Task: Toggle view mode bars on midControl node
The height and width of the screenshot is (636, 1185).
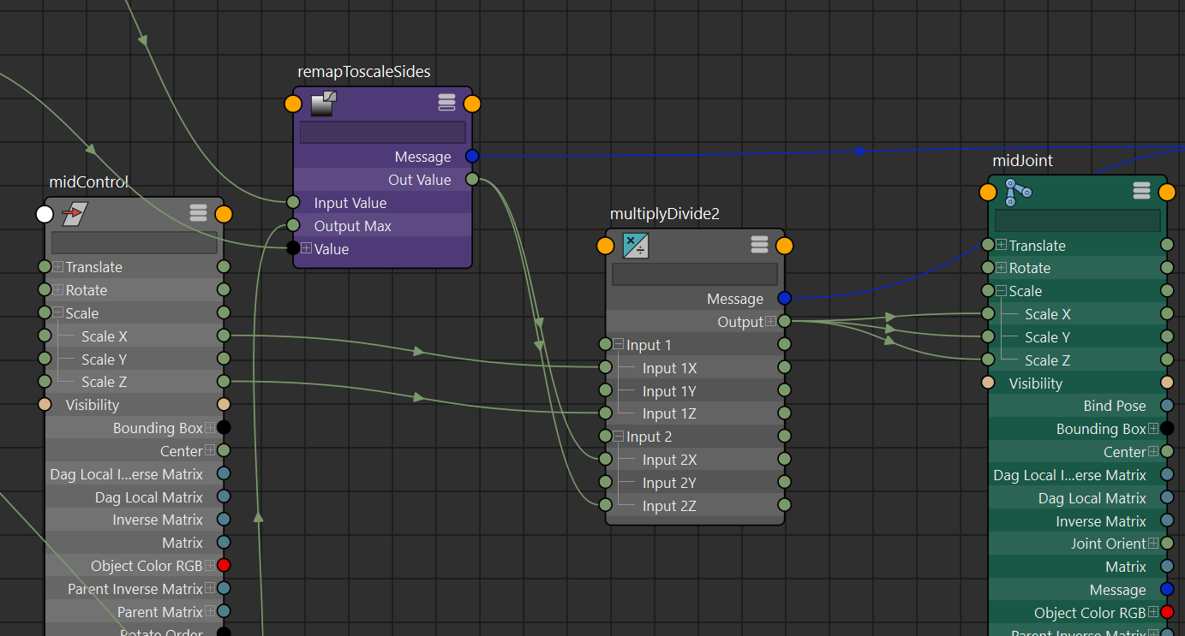Action: click(x=198, y=213)
